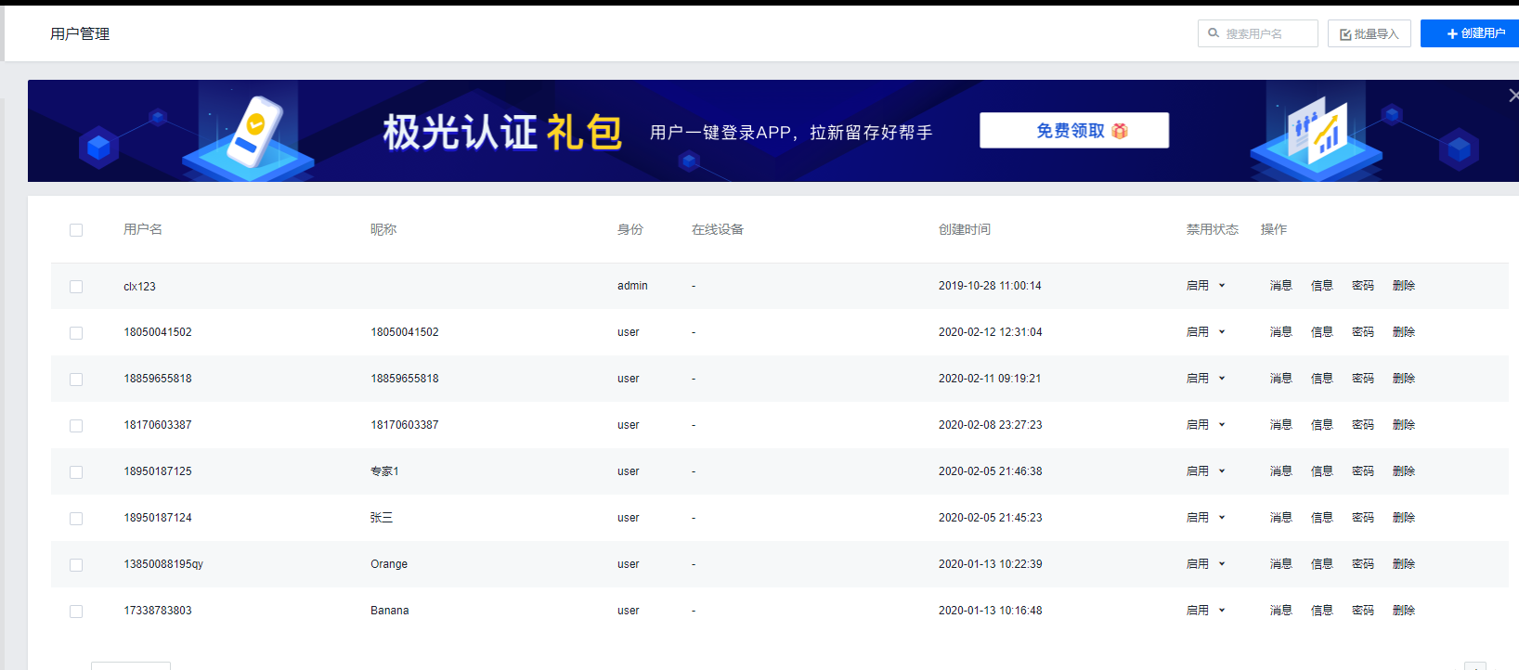
Task: Toggle the select-all checkbox in table header
Action: 76,230
